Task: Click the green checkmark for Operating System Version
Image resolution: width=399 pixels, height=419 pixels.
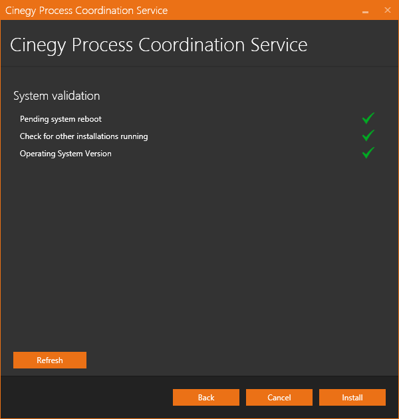Action: coord(368,153)
